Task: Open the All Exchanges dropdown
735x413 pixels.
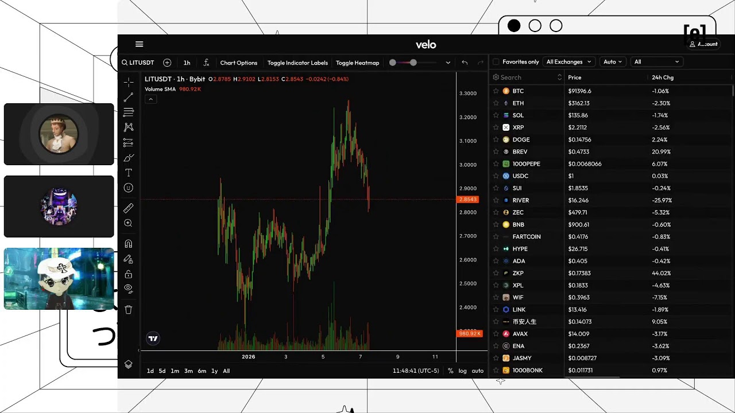Action: 569,62
